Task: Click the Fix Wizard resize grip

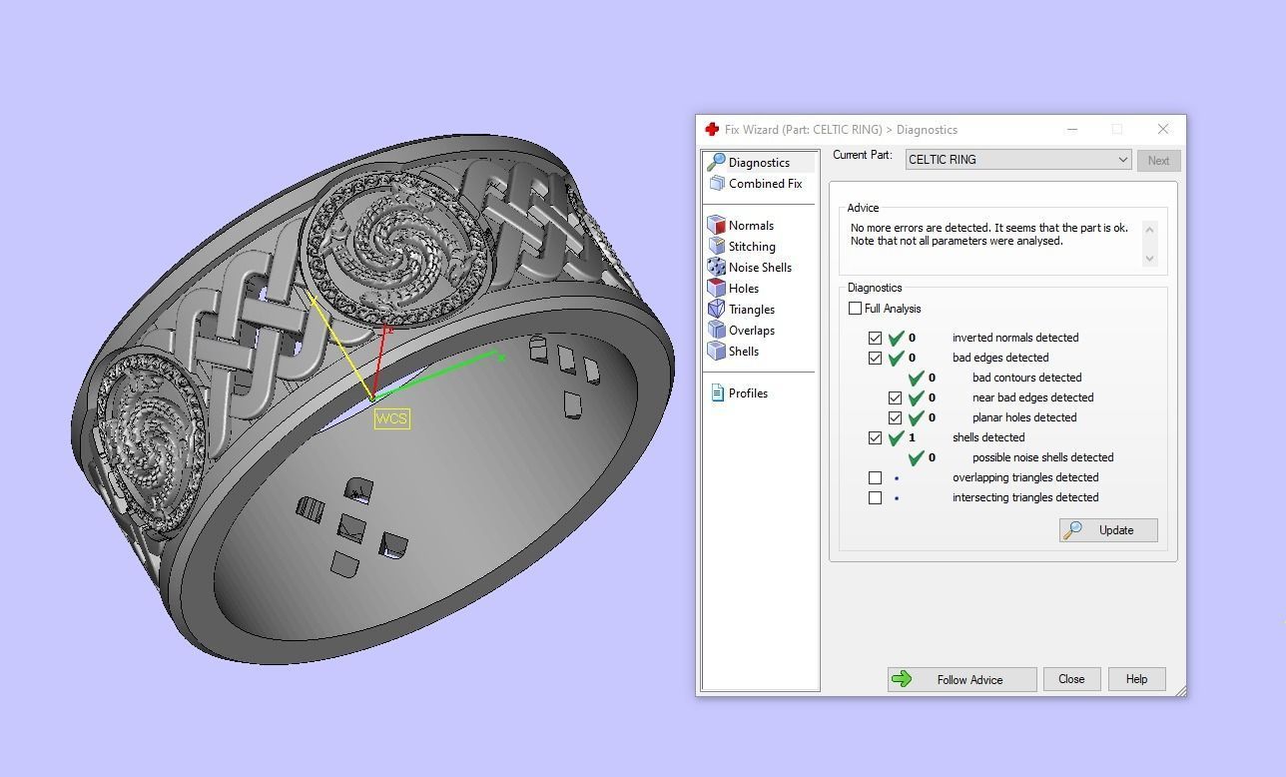Action: pos(1181,690)
